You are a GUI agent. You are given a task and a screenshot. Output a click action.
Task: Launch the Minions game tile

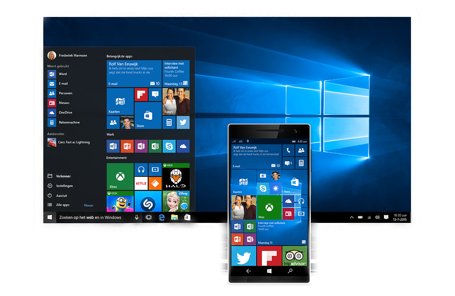pos(120,201)
